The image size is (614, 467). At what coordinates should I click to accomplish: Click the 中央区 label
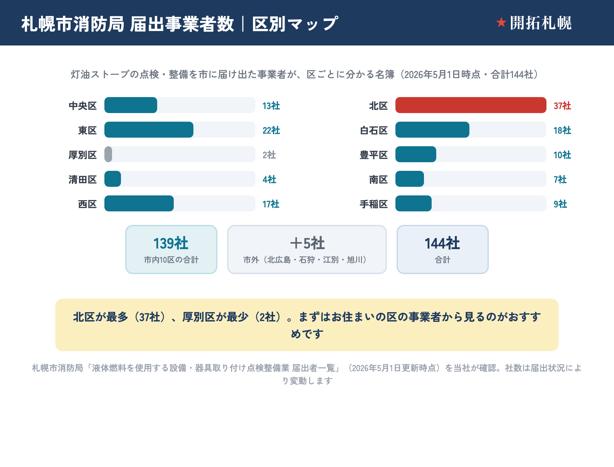(x=83, y=106)
